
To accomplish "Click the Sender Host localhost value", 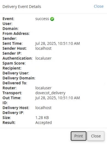I will click(43, 48).
